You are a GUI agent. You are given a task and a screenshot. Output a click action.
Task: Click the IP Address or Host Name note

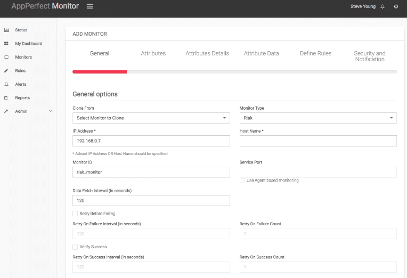coord(120,154)
